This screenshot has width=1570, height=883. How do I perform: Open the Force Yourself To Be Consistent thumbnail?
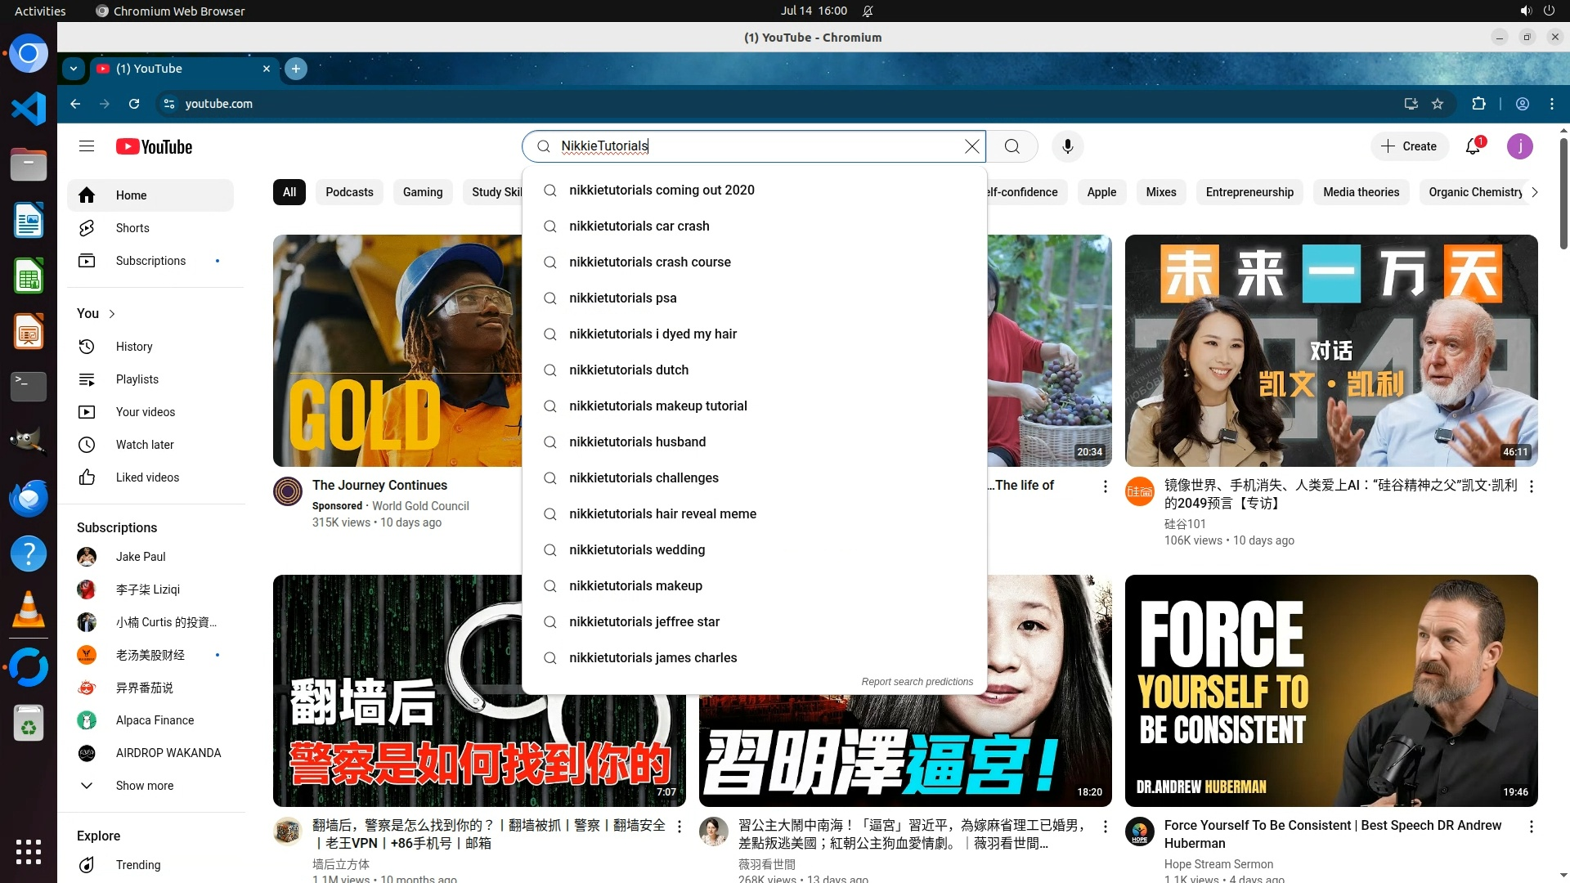1330,690
